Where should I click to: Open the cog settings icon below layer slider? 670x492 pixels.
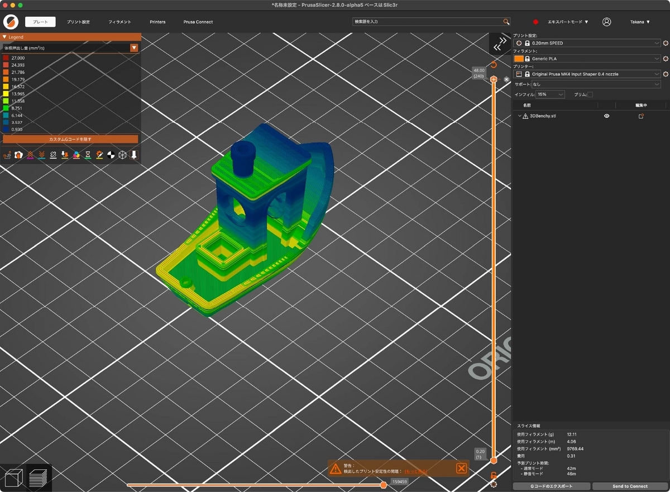click(x=494, y=484)
